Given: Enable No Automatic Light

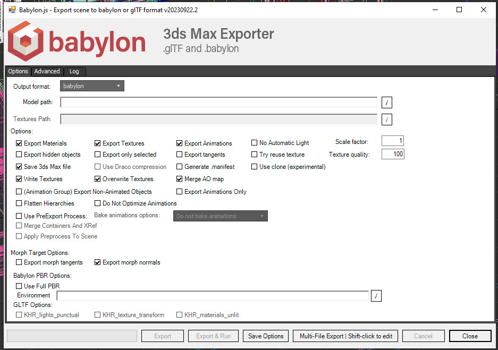Looking at the screenshot, I should click(x=254, y=142).
